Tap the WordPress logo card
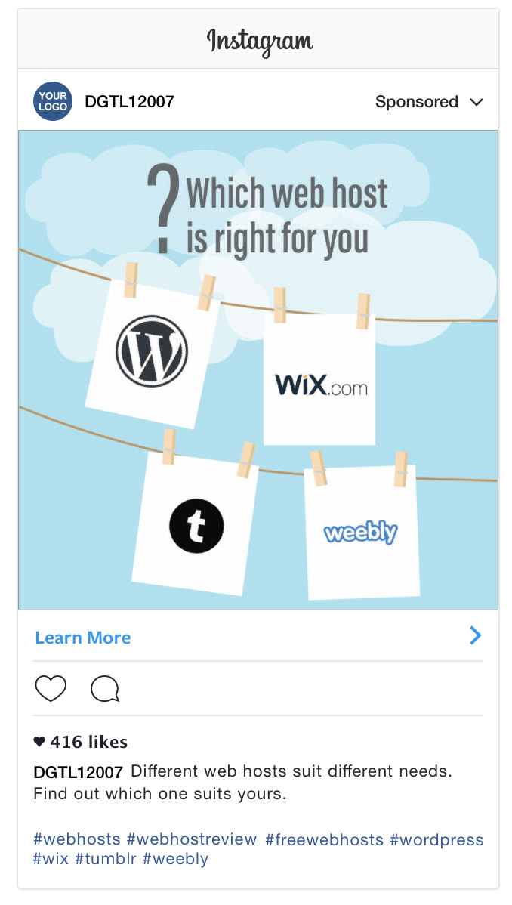 (x=153, y=354)
